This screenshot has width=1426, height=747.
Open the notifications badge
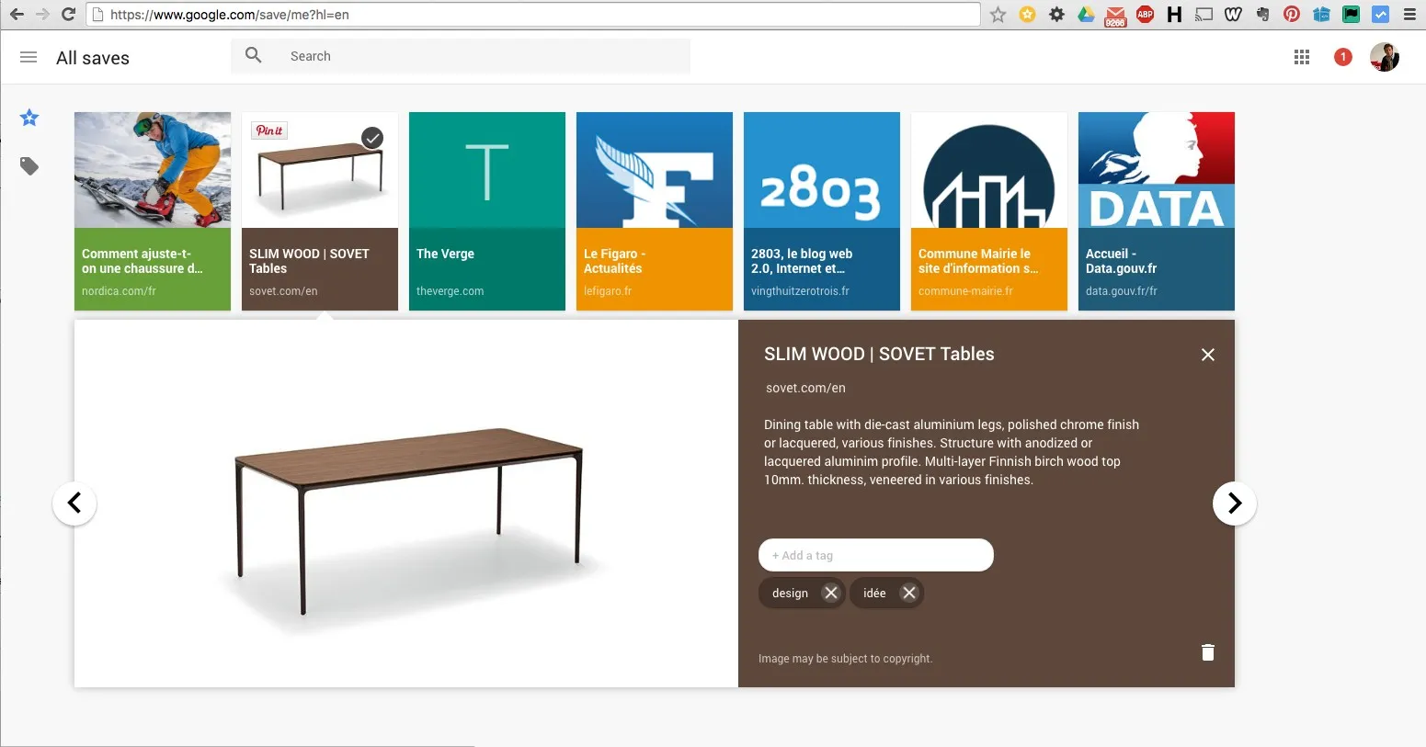[1343, 57]
